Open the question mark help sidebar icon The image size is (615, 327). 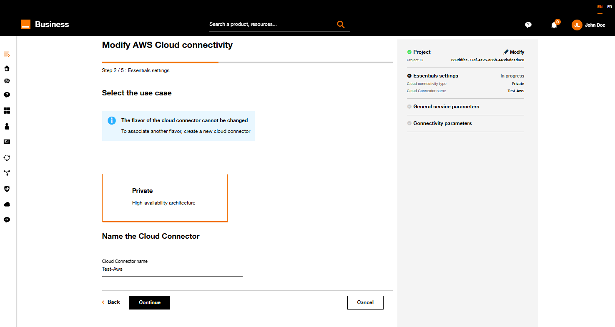(7, 95)
